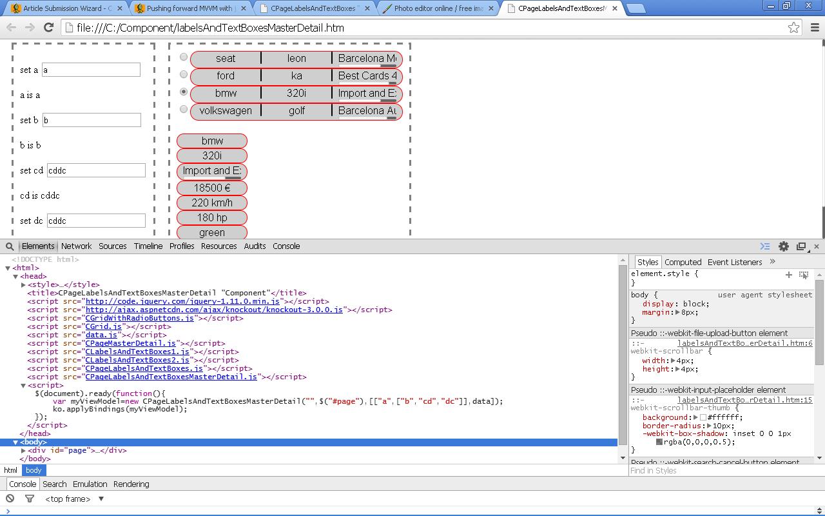Switch to the Rendering drawer tab

coord(131,484)
